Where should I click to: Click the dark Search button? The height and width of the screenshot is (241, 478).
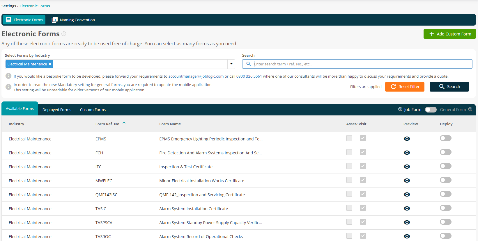[x=449, y=87]
